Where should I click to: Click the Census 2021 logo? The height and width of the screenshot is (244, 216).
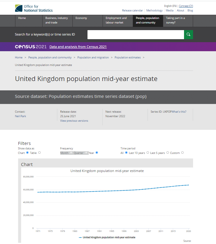point(30,47)
